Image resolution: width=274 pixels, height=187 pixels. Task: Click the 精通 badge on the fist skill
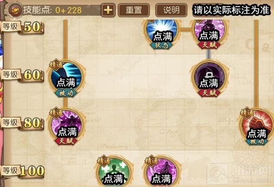(247, 113)
